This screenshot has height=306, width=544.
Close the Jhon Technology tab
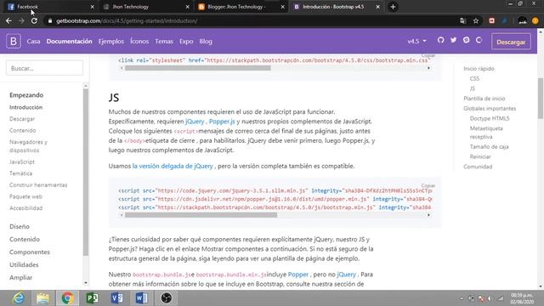click(x=188, y=7)
